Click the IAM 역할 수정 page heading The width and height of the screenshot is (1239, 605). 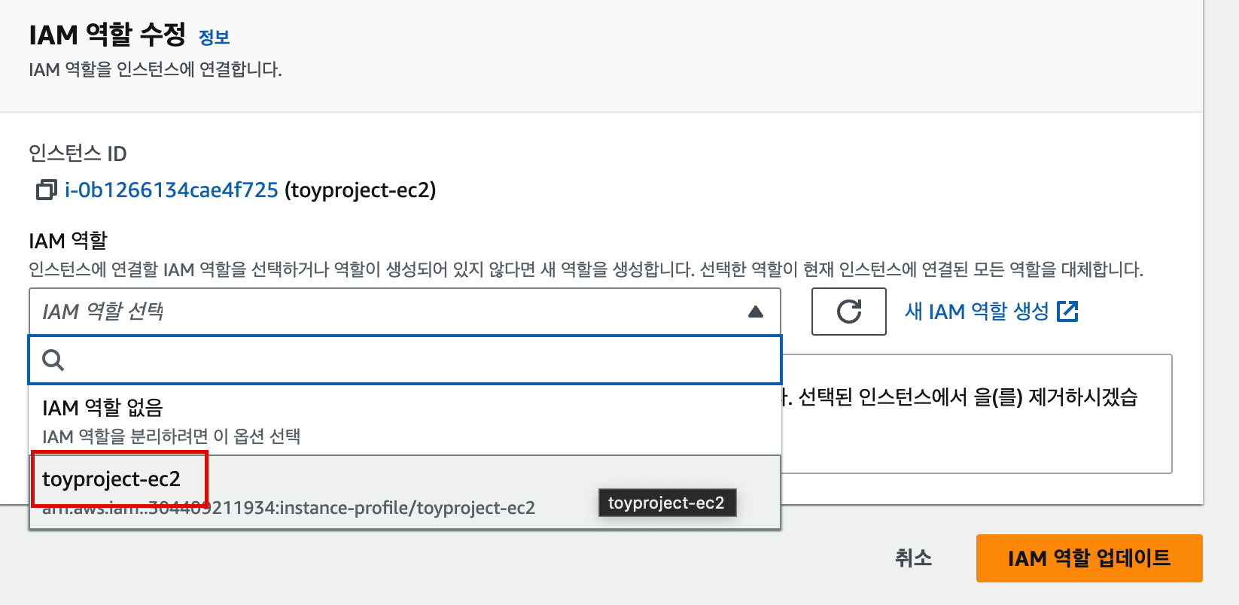click(x=107, y=35)
